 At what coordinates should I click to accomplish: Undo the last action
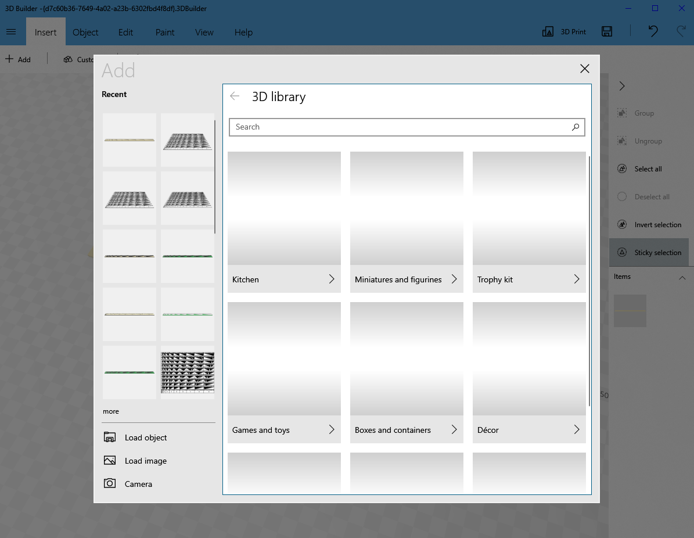tap(653, 31)
